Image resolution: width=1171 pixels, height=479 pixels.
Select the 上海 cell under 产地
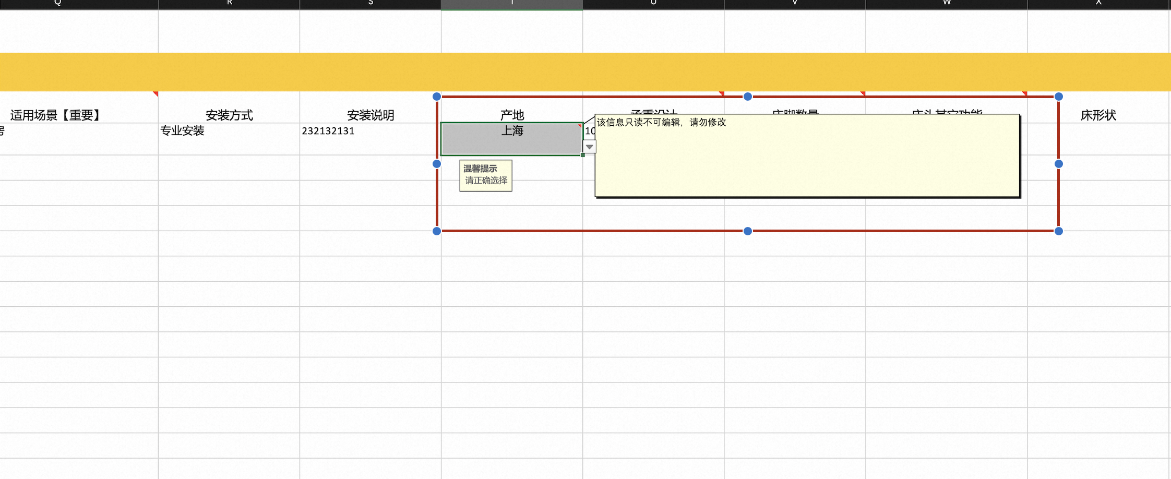(x=512, y=139)
